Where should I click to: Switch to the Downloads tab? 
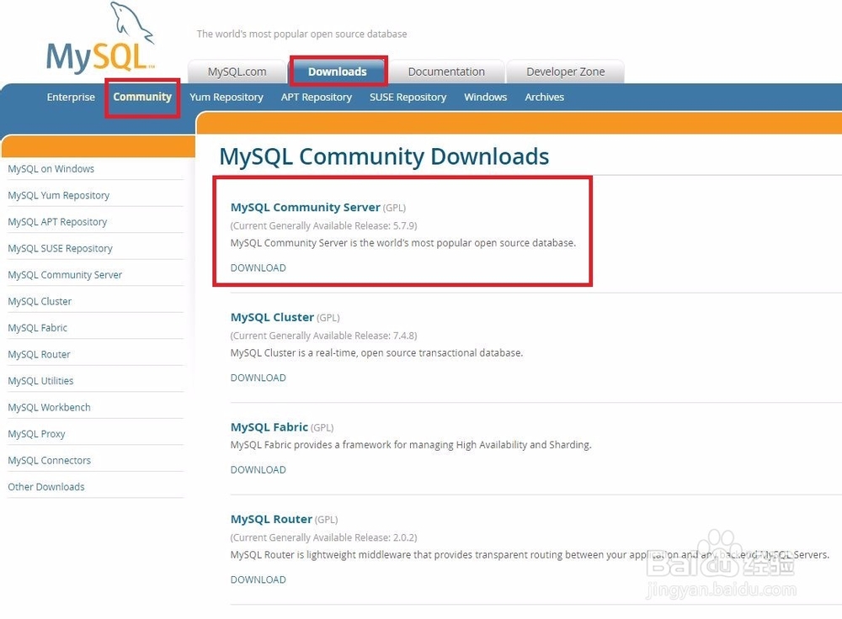click(338, 71)
